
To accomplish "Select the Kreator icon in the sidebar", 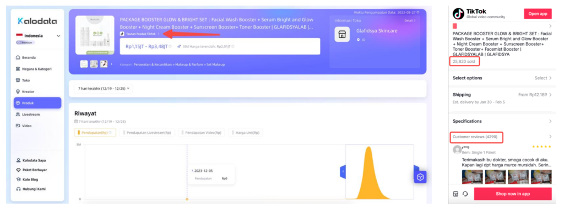I will click(x=18, y=91).
